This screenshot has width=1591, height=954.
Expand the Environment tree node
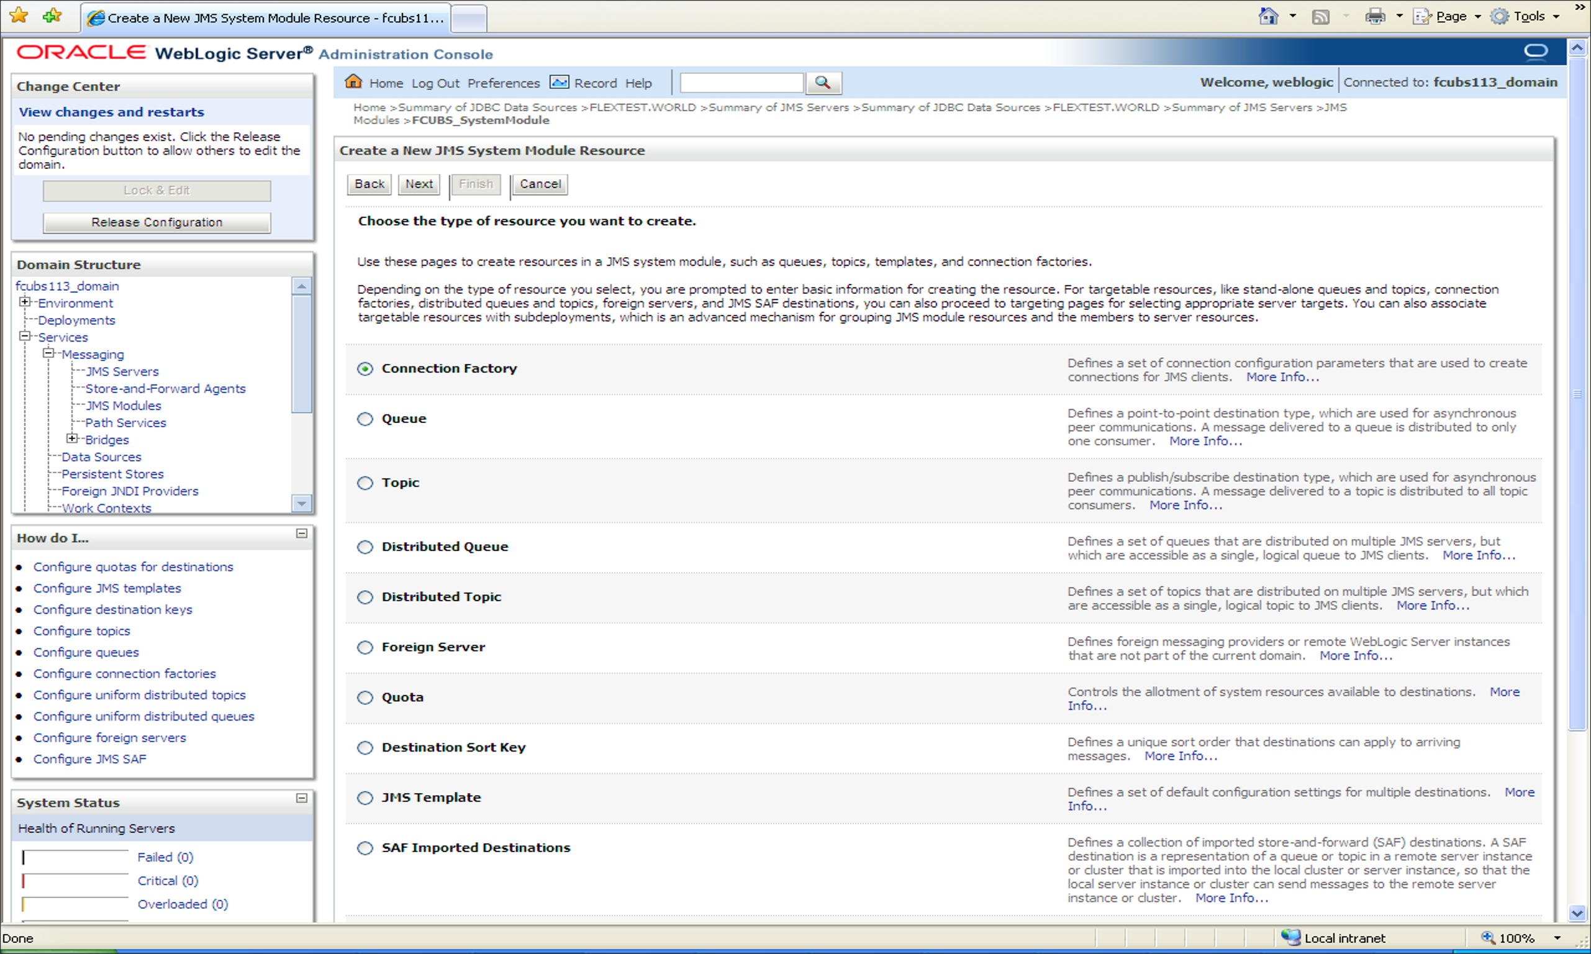tap(24, 302)
